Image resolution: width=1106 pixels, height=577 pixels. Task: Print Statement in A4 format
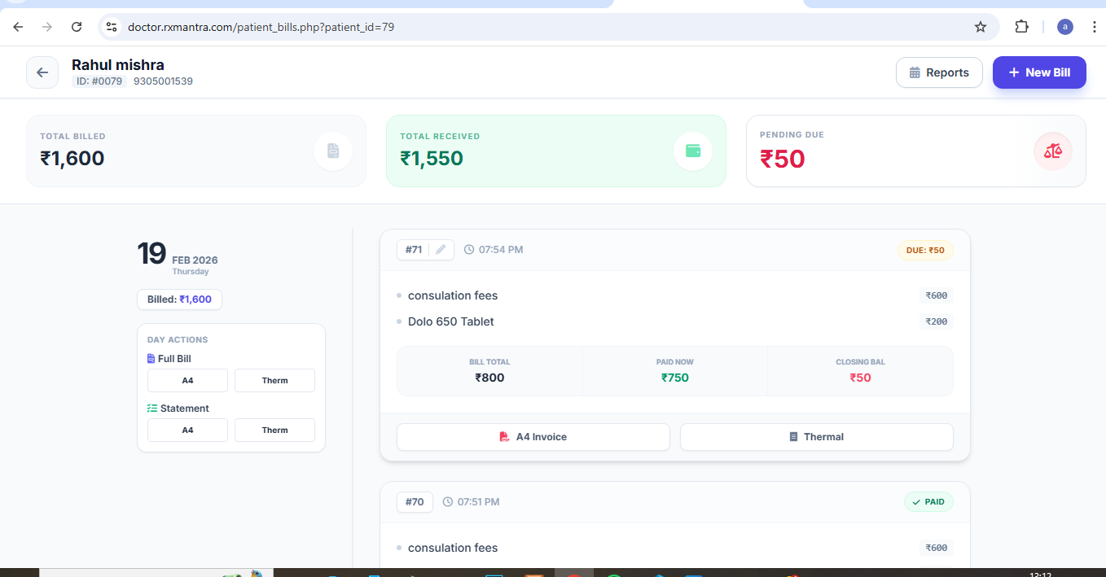(x=187, y=430)
